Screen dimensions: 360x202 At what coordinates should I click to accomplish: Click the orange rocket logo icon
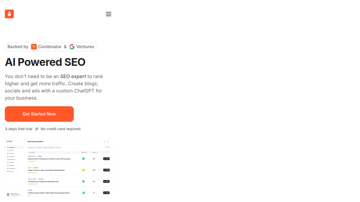tap(9, 14)
